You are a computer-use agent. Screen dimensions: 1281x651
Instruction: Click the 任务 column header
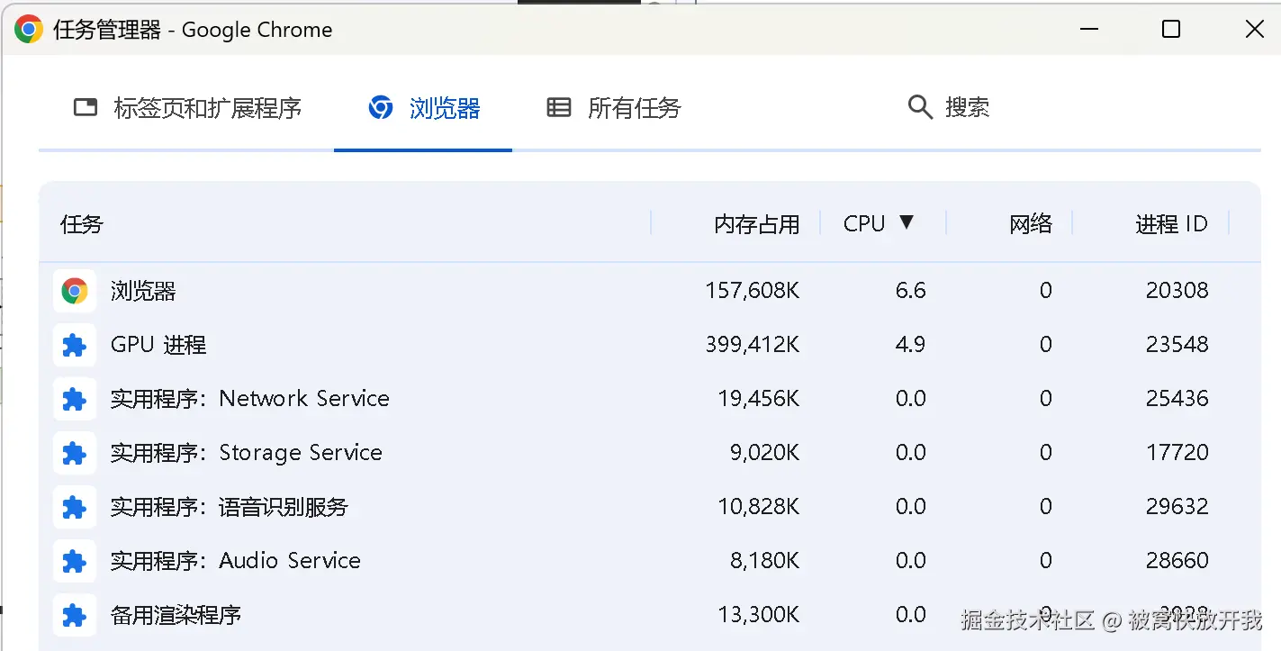click(82, 224)
